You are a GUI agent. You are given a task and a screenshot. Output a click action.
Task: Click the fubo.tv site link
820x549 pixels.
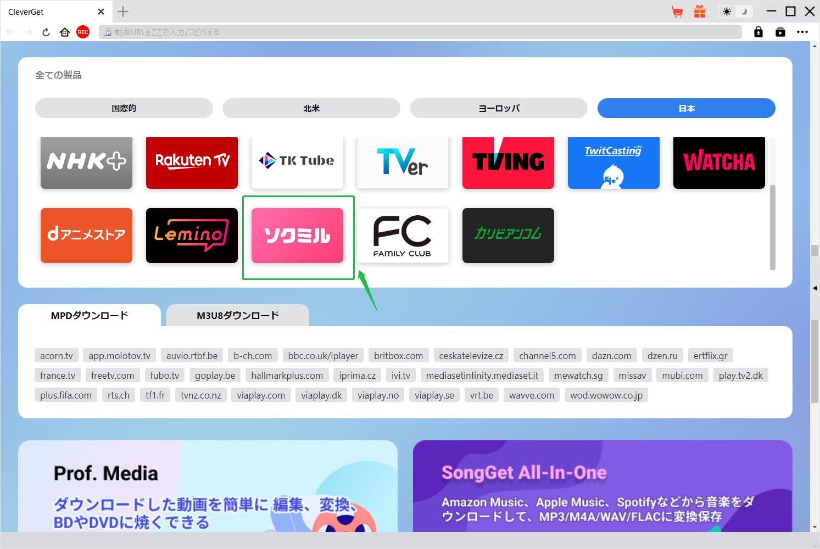coord(165,376)
